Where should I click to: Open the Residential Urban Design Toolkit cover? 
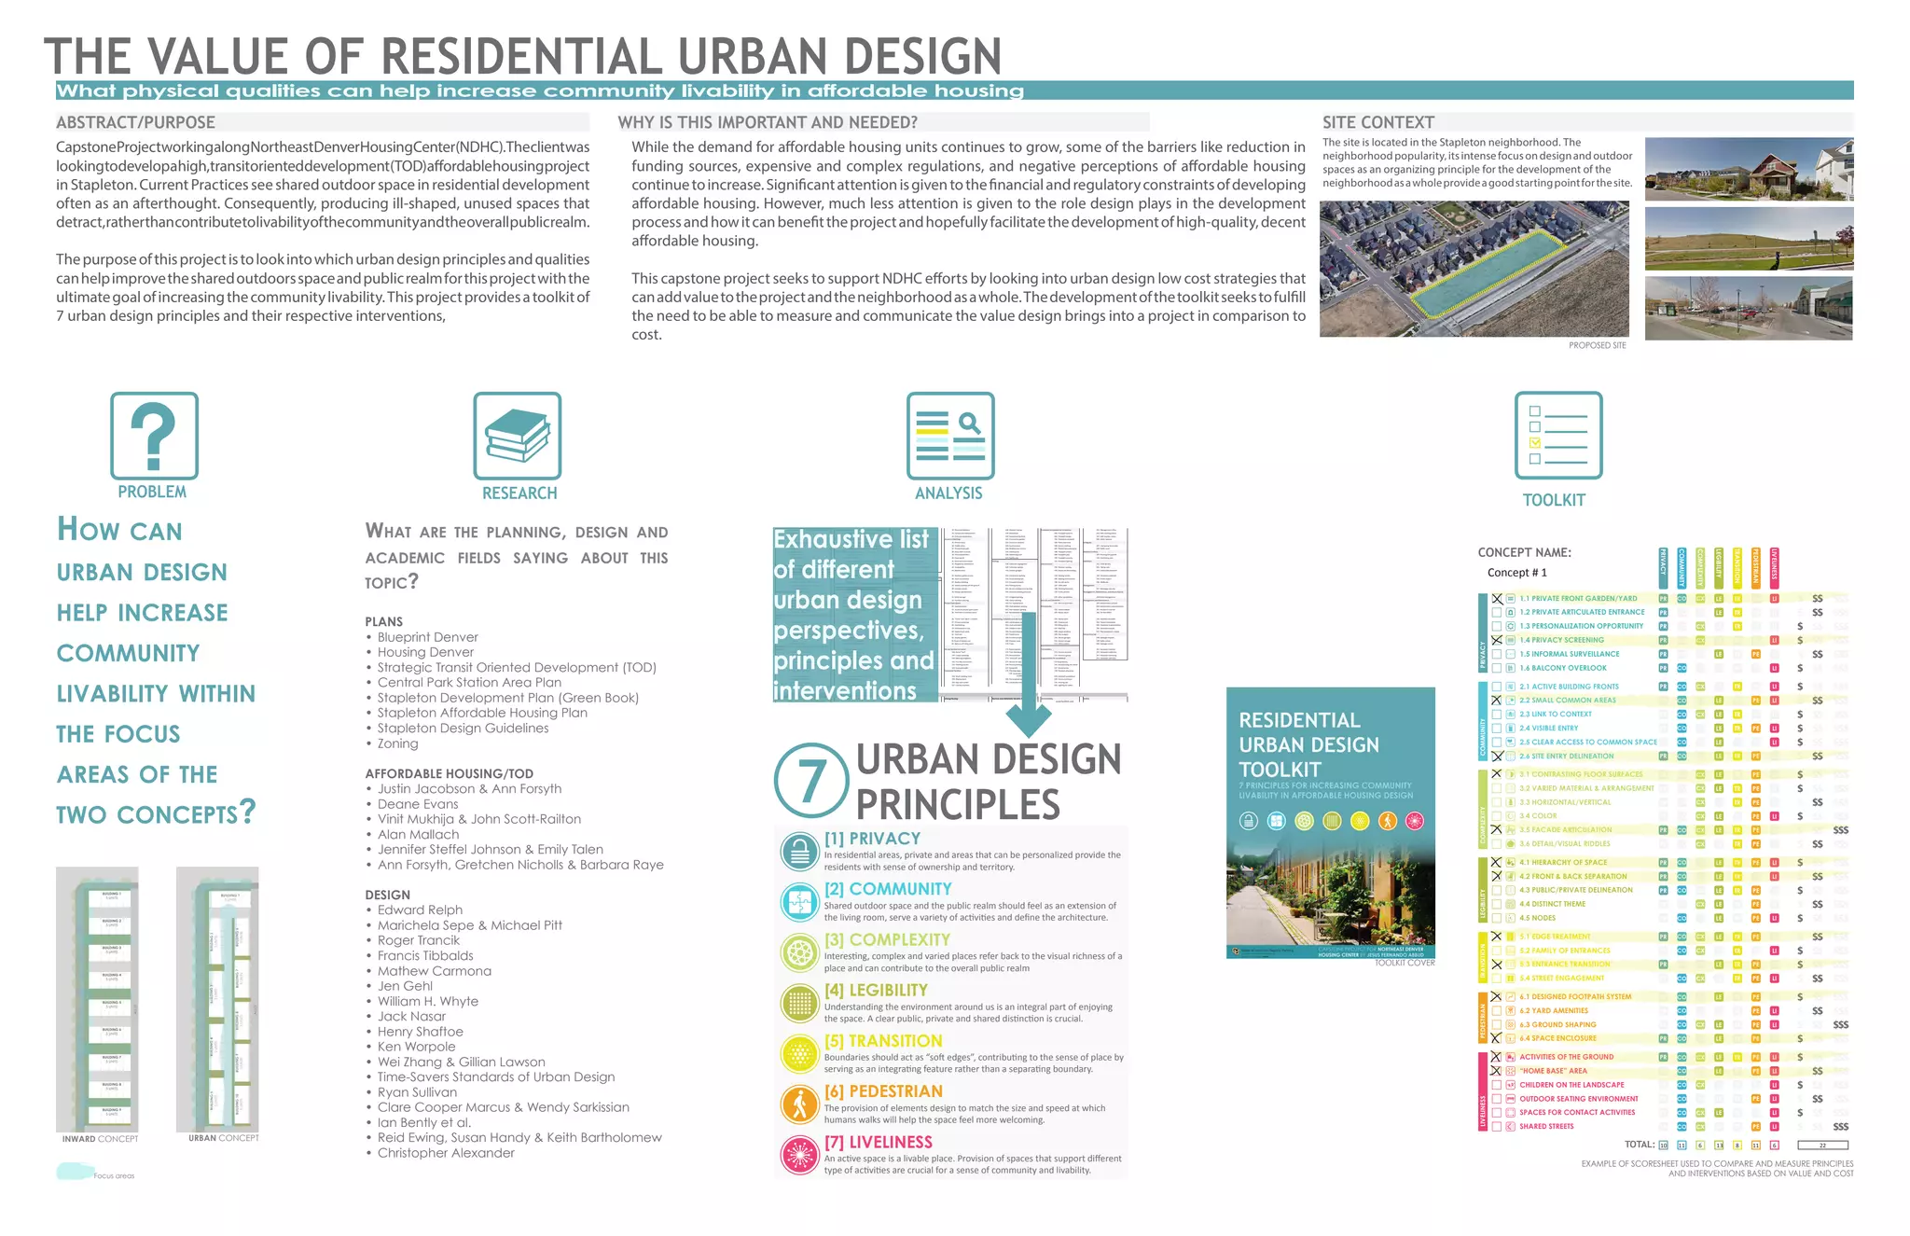point(1330,823)
